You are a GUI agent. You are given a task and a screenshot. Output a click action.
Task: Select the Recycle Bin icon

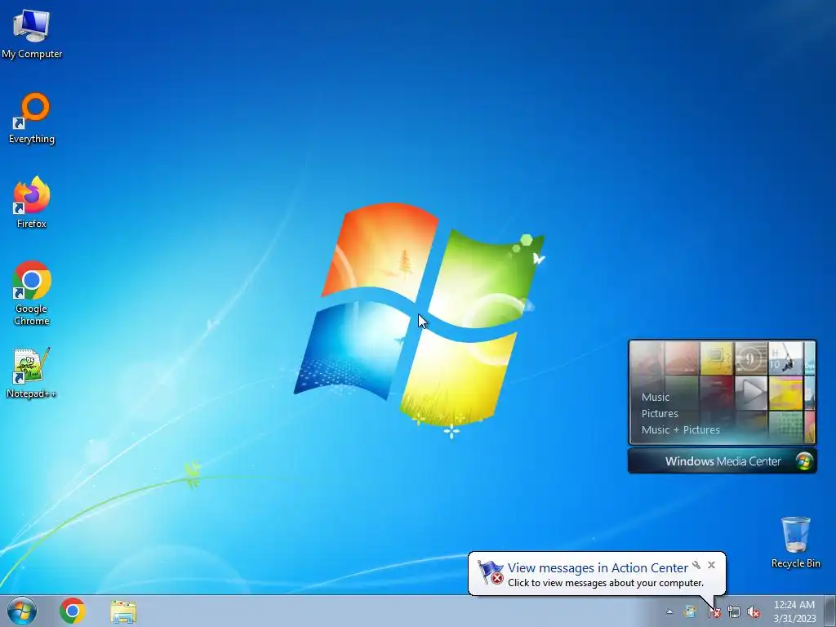795,542
